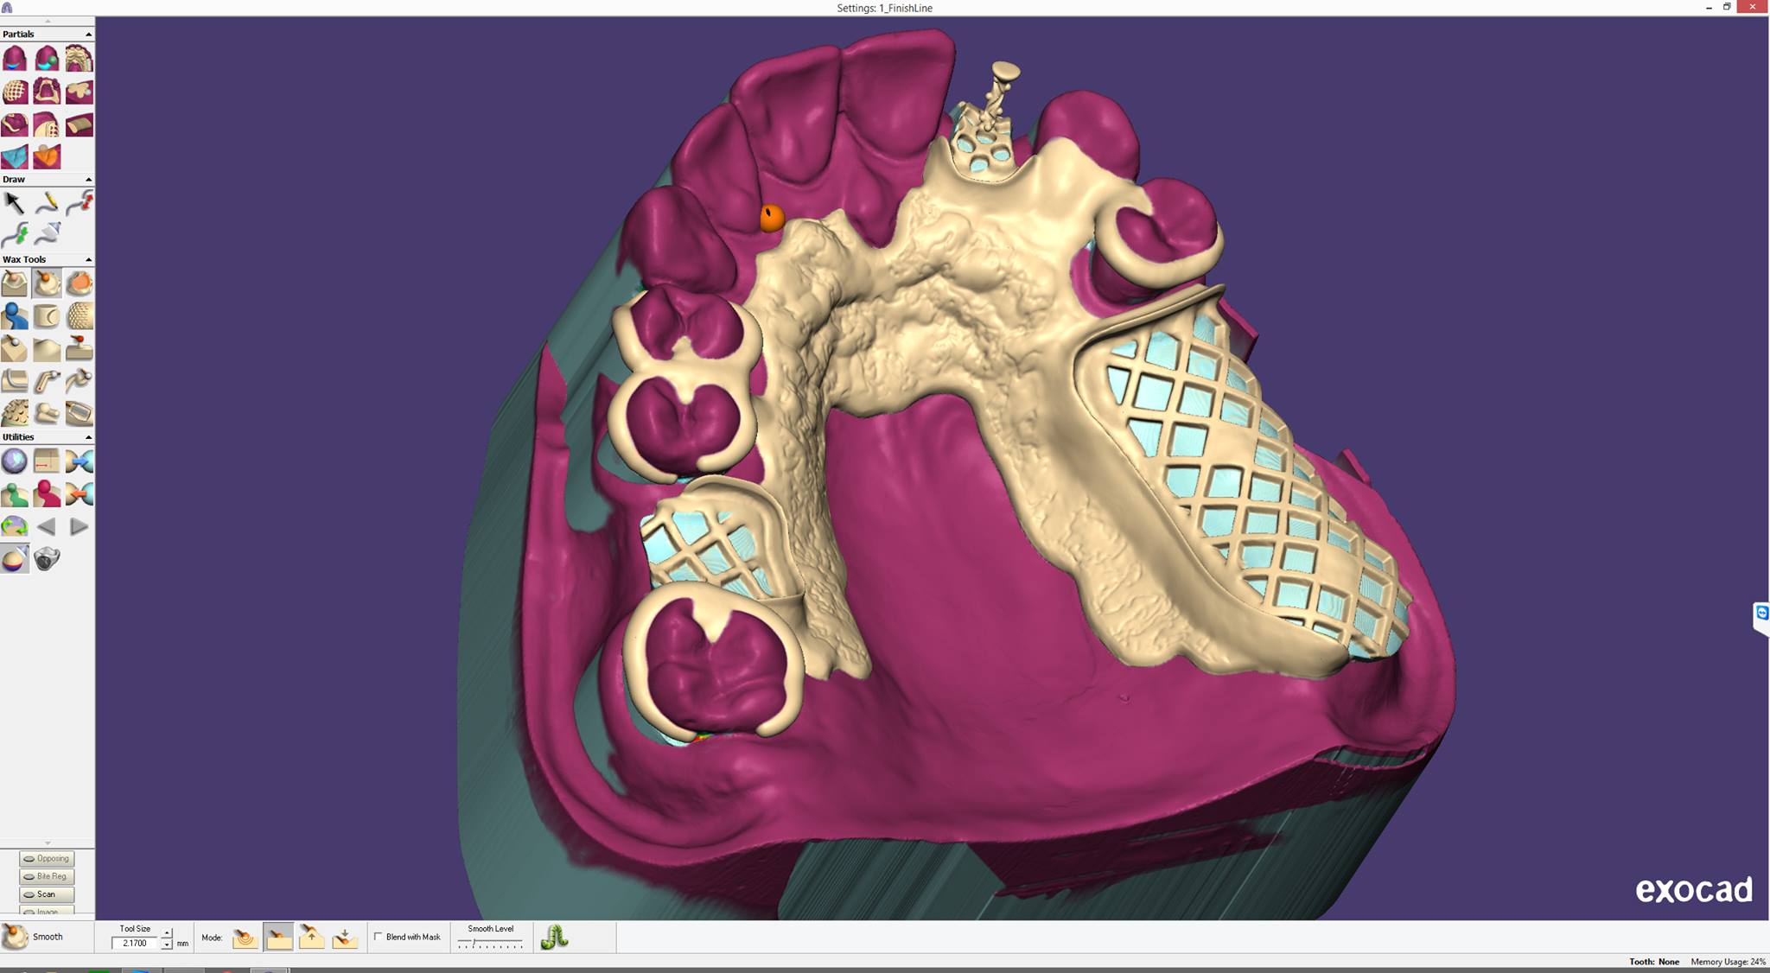Screen dimensions: 1770x973
Task: Click the ring icon in Utilities
Action: point(47,559)
